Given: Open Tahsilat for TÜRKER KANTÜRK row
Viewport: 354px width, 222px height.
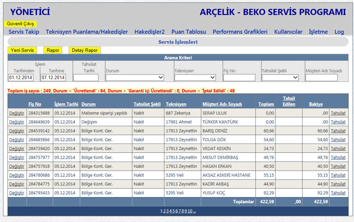Looking at the screenshot, I should point(338,122).
